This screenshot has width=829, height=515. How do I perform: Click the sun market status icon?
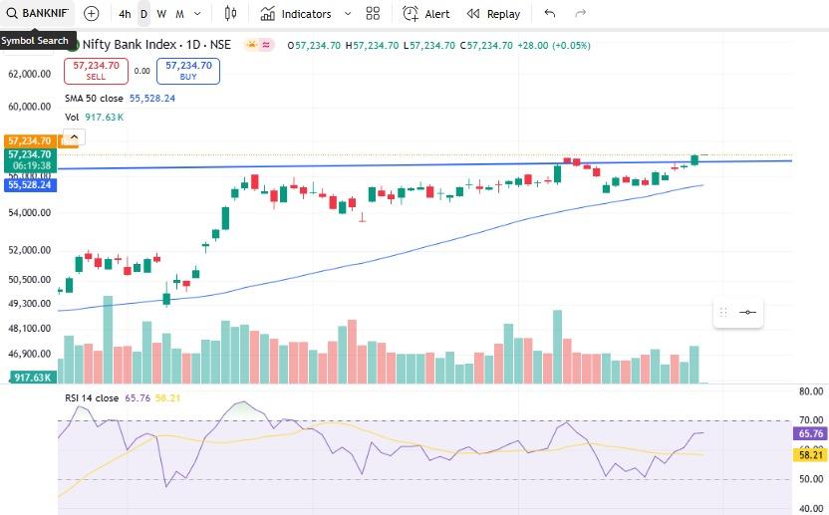[252, 45]
